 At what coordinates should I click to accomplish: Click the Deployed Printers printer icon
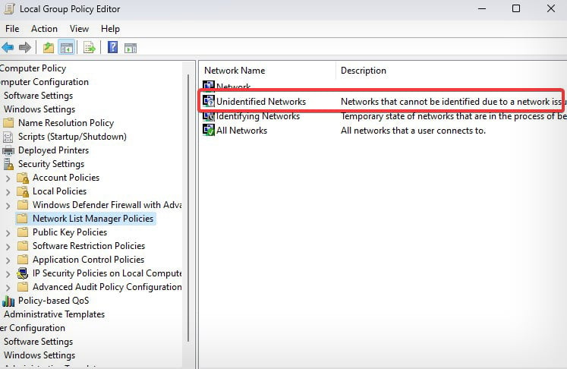(x=8, y=150)
